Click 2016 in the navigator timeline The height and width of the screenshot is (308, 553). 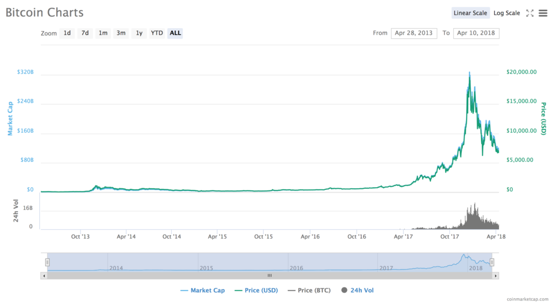tap(296, 268)
